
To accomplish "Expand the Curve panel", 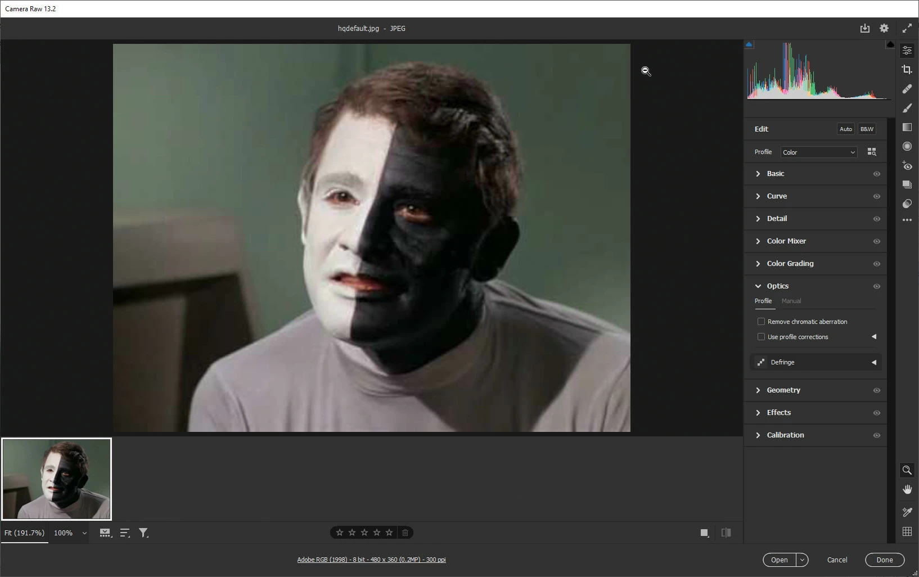I will pos(758,196).
